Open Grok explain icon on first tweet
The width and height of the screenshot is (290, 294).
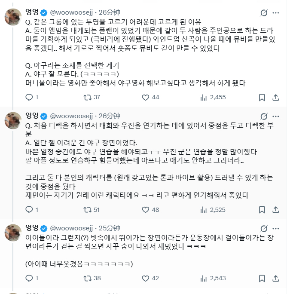264,13
